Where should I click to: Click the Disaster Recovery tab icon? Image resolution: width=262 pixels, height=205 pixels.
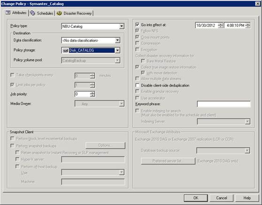tap(59, 13)
